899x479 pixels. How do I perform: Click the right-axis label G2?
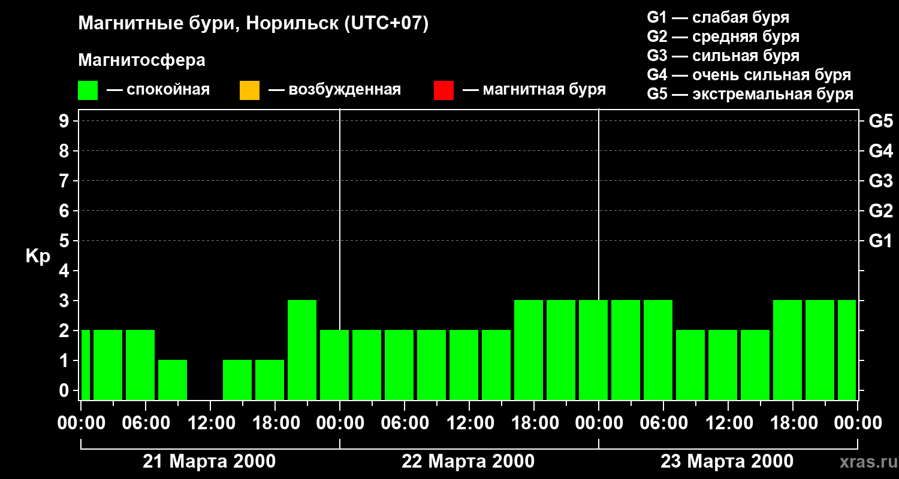click(881, 211)
